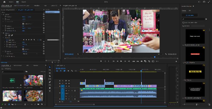212x109 pixels.
Task: Select the Pen tool in timeline toolbar
Action: point(50,82)
